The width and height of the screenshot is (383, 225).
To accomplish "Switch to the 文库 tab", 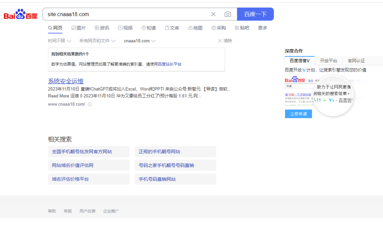I will point(172,28).
